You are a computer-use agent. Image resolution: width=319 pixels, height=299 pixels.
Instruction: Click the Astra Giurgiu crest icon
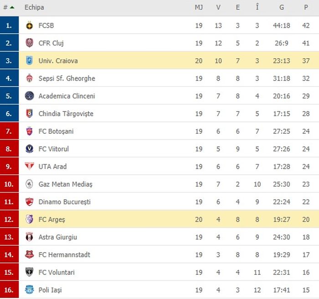29,237
